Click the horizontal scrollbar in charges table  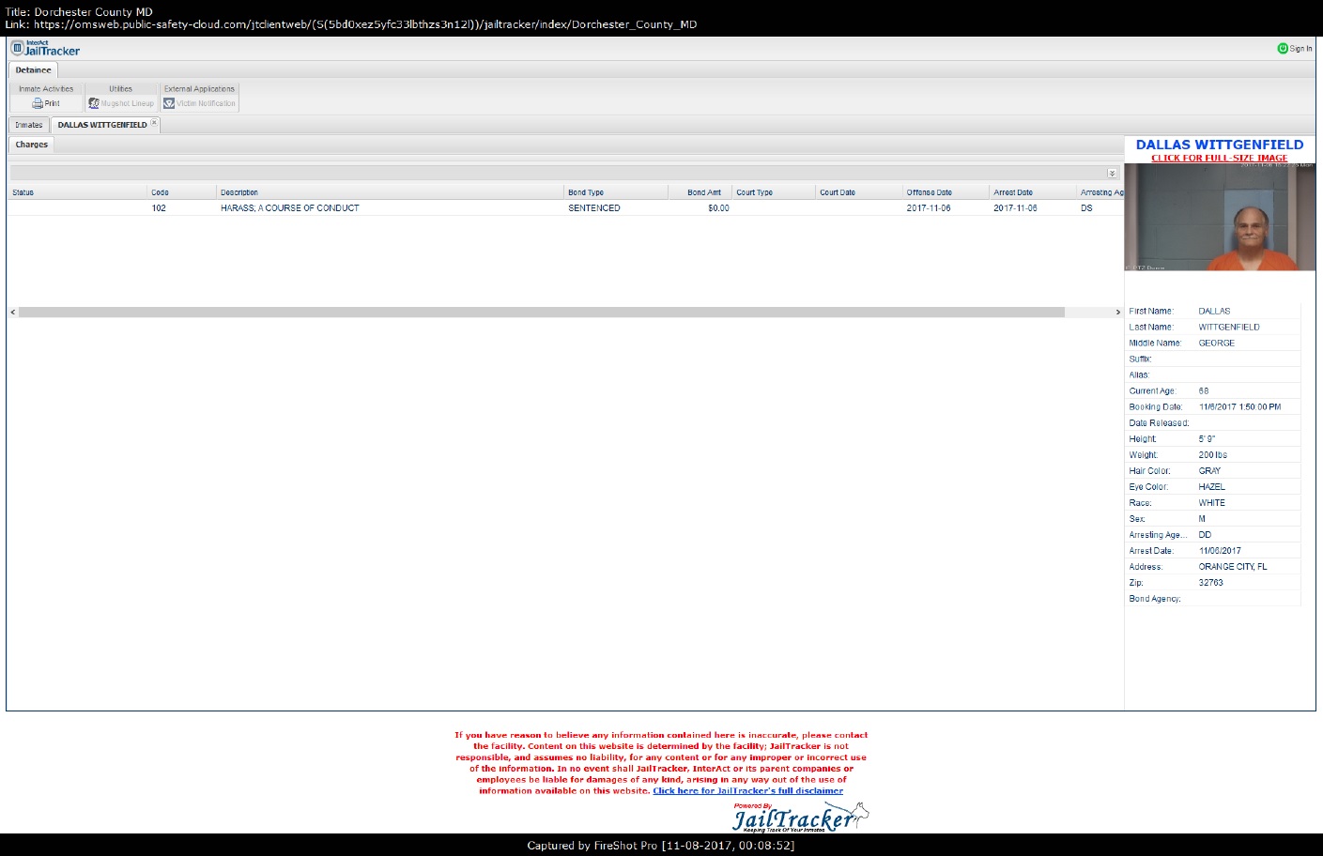click(x=541, y=312)
